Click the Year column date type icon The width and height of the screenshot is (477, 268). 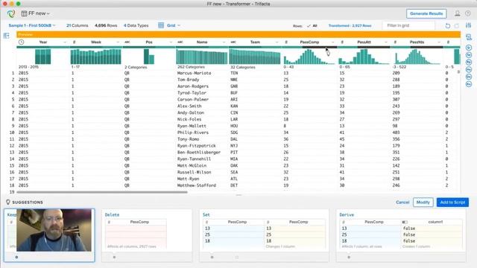pos(21,42)
